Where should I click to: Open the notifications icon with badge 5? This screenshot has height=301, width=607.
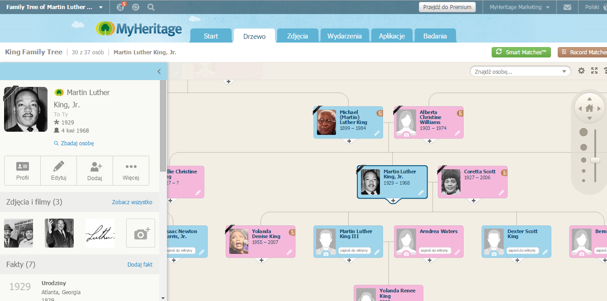click(x=121, y=7)
